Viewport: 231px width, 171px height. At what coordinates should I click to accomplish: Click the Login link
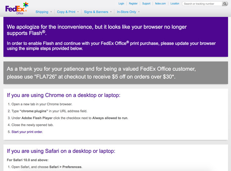coord(121,4)
